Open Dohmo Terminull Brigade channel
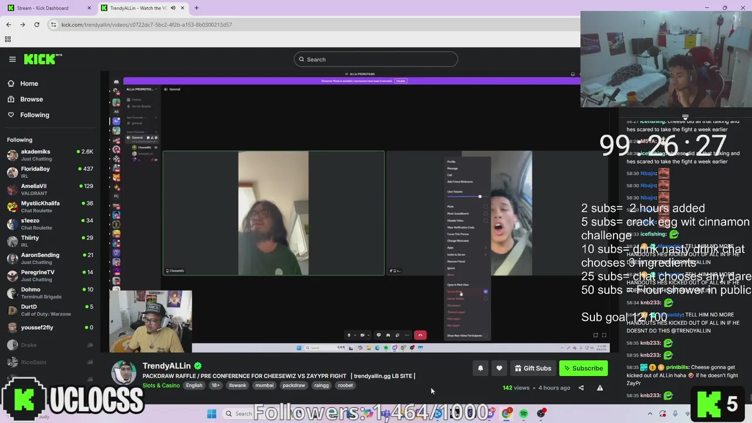752x423 pixels. [50, 293]
